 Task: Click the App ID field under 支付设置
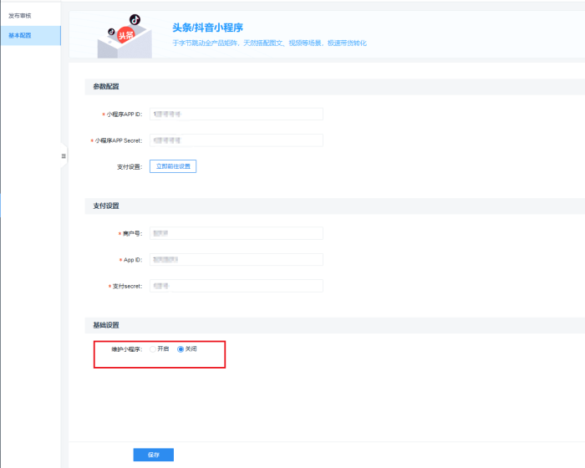237,259
